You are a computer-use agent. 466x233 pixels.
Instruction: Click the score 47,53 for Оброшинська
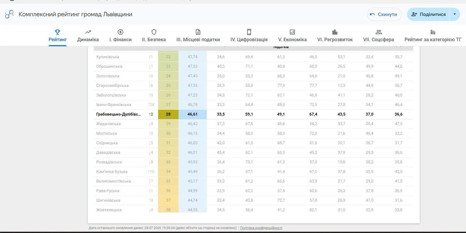(193, 66)
